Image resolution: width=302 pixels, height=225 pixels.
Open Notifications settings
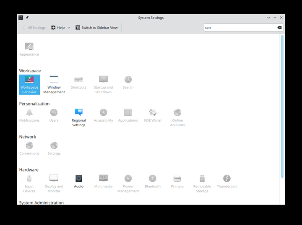pos(29,115)
